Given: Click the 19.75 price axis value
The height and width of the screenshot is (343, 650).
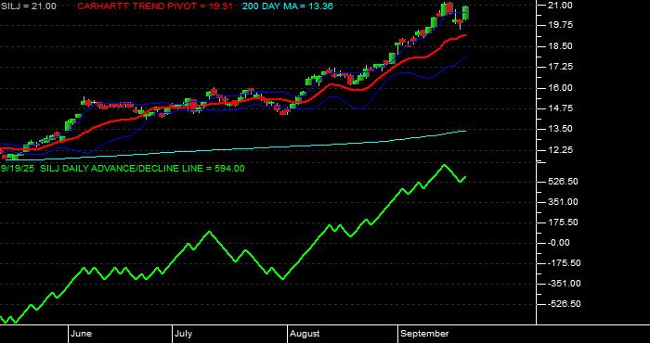Looking at the screenshot, I should 560,25.
